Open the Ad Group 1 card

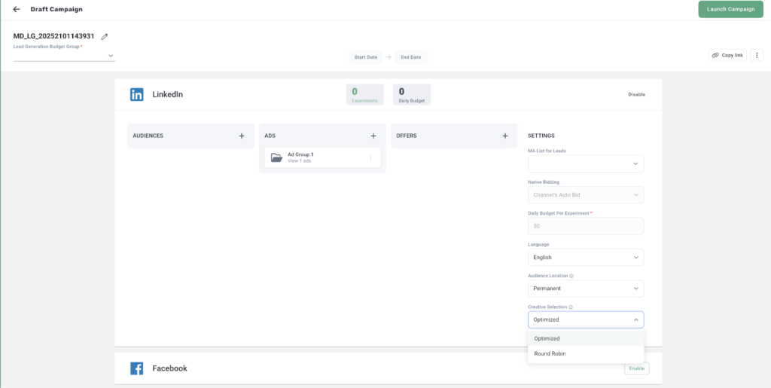pos(322,157)
